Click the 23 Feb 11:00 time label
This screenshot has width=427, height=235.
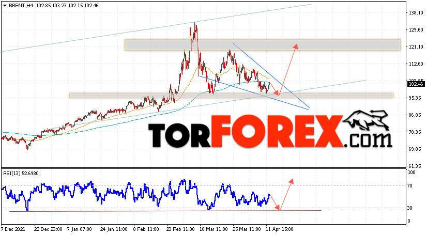click(181, 229)
